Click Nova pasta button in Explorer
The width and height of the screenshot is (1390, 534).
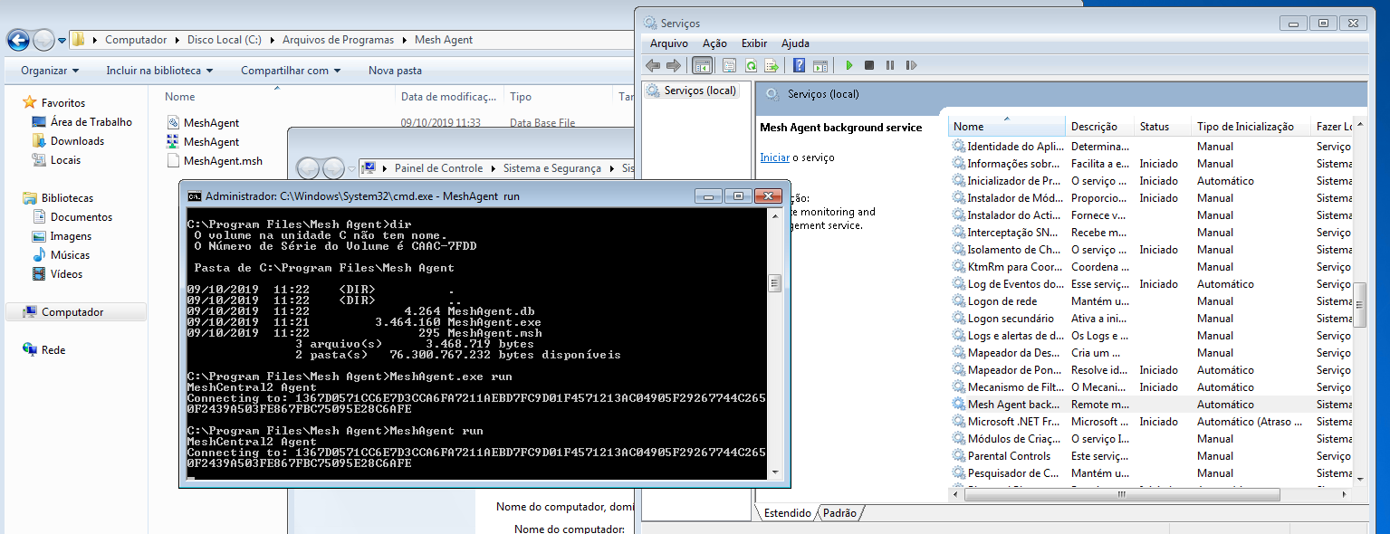coord(395,71)
